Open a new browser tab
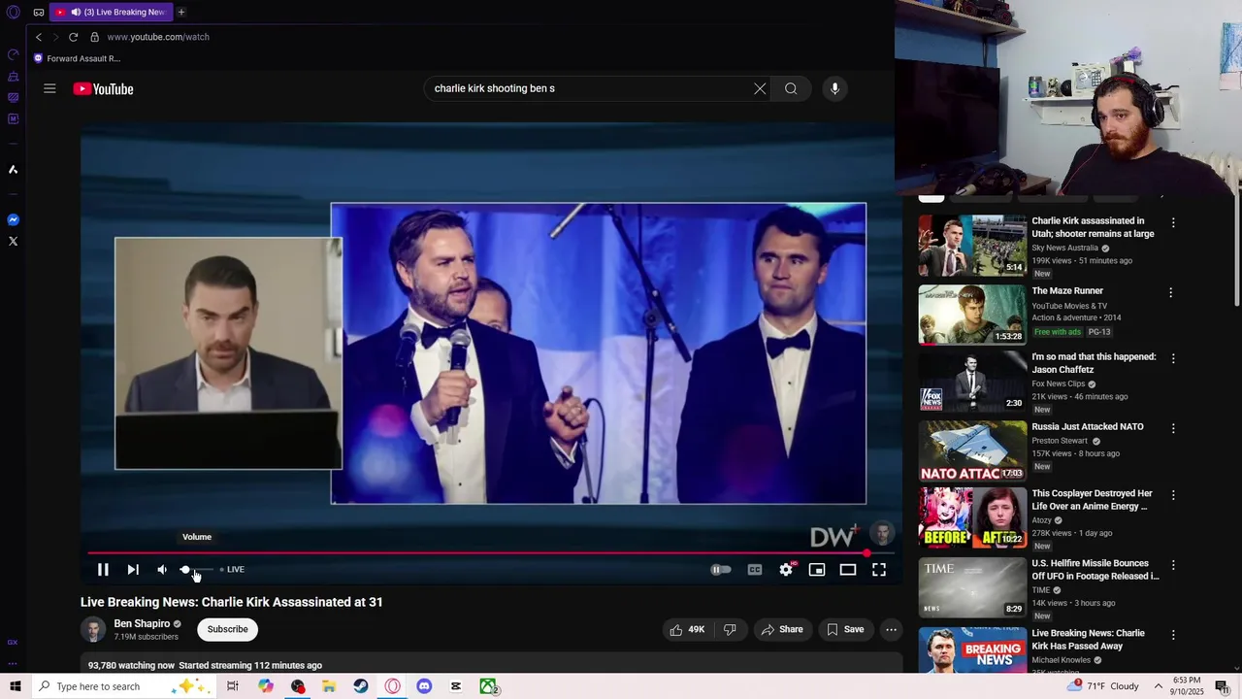The image size is (1242, 699). click(x=180, y=12)
